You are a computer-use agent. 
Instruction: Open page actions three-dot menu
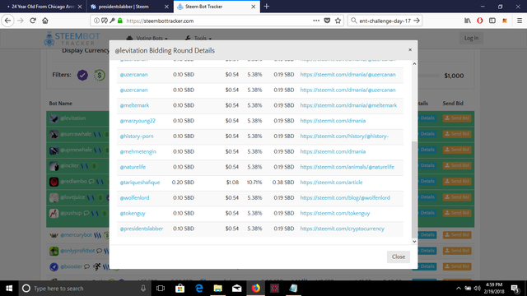pyautogui.click(x=316, y=21)
